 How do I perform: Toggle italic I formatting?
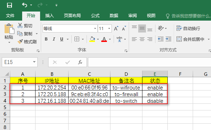[x=54, y=39]
